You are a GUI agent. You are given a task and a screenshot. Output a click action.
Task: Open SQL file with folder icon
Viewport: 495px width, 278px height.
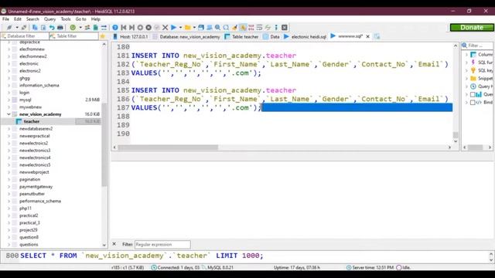187,28
